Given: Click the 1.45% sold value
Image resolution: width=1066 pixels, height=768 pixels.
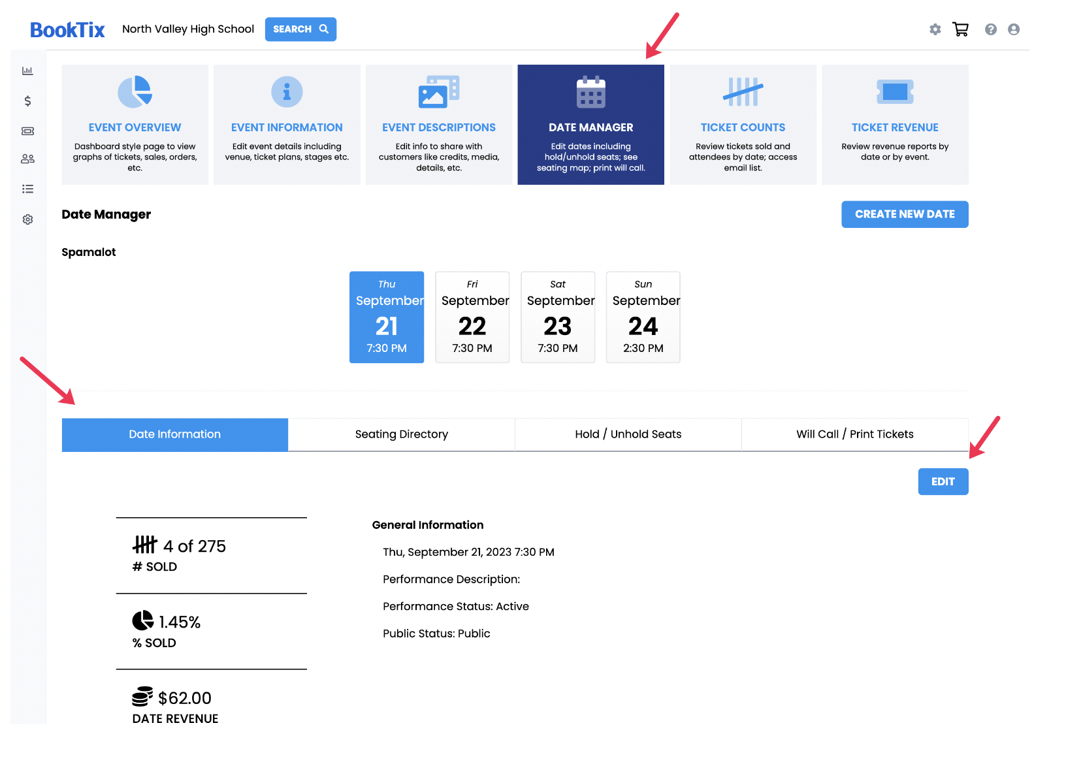Looking at the screenshot, I should [x=180, y=622].
